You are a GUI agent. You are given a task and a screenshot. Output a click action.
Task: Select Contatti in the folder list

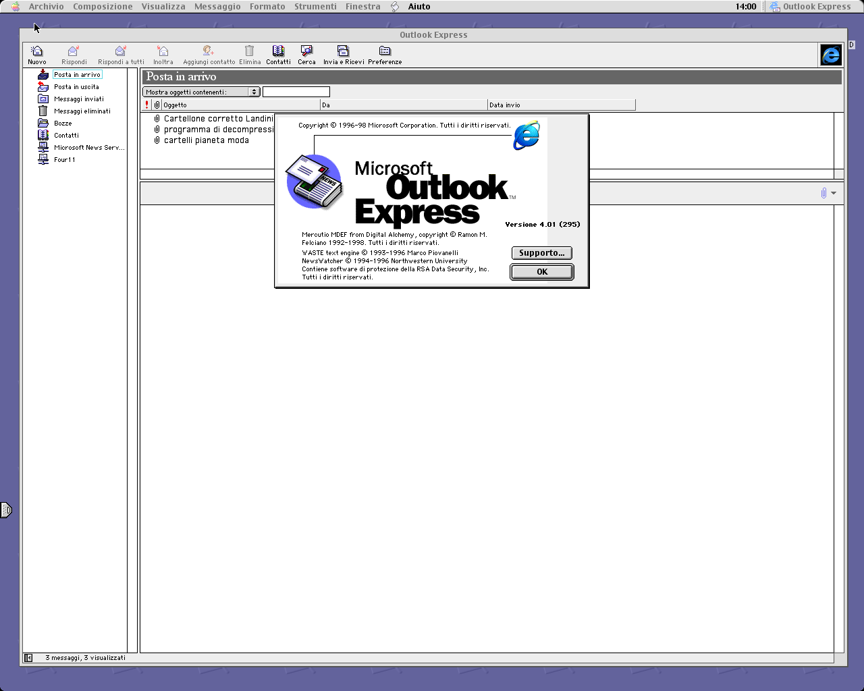pos(66,136)
